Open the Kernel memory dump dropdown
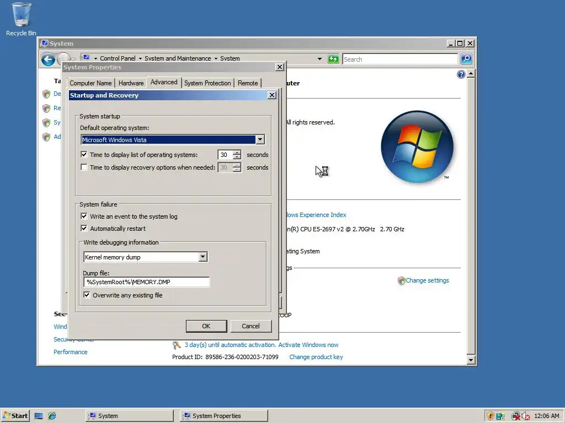The width and height of the screenshot is (565, 423). coord(203,257)
